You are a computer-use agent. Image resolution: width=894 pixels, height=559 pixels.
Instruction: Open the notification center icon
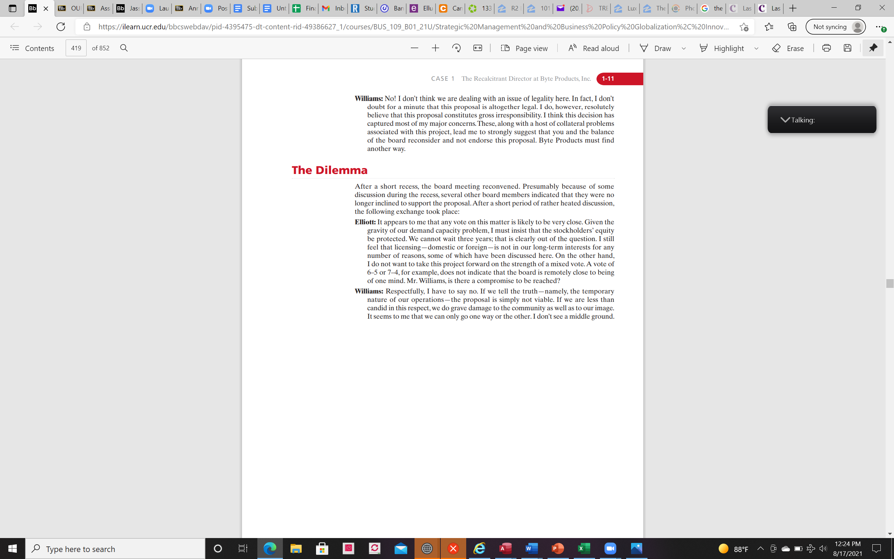(876, 549)
